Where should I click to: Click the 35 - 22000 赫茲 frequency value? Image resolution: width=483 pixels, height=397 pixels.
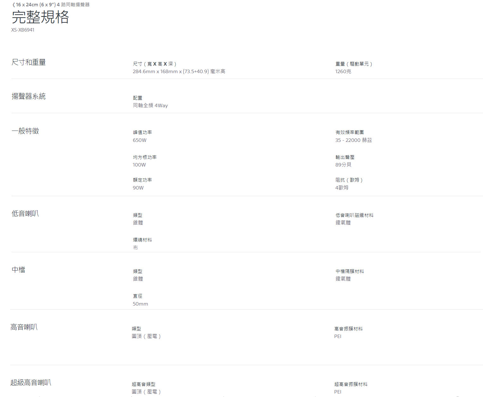coord(354,140)
